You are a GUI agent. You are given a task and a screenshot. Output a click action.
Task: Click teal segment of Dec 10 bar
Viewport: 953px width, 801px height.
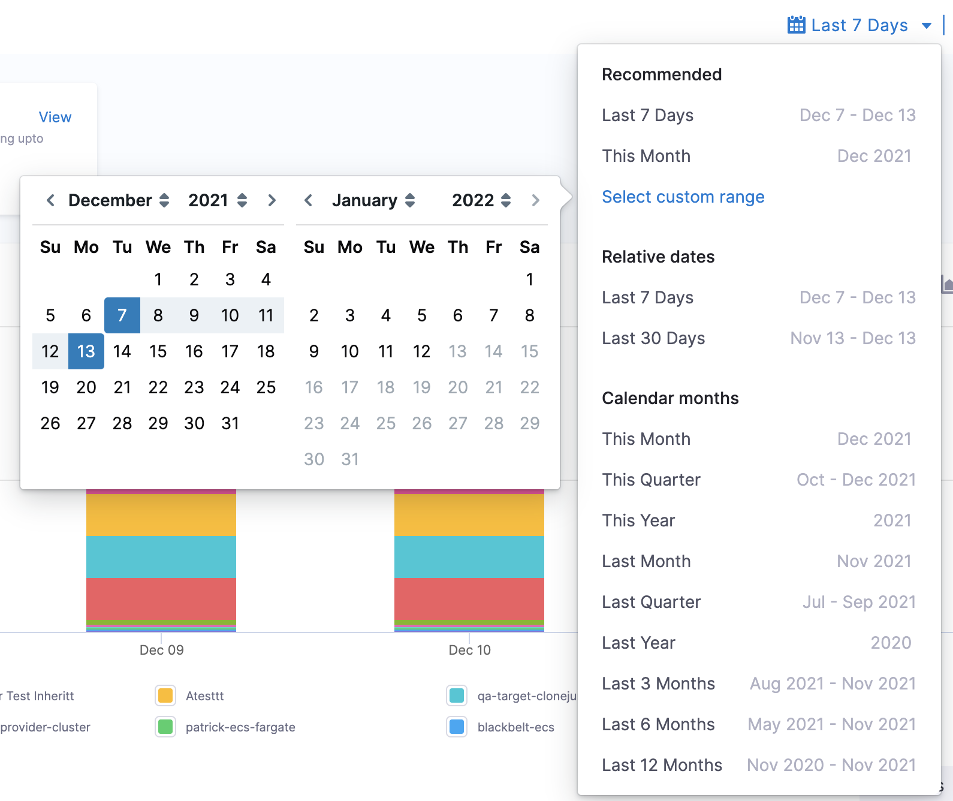(x=469, y=557)
